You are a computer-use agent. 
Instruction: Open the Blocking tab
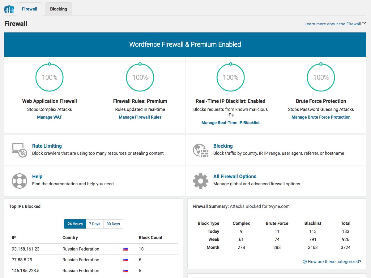click(x=58, y=9)
